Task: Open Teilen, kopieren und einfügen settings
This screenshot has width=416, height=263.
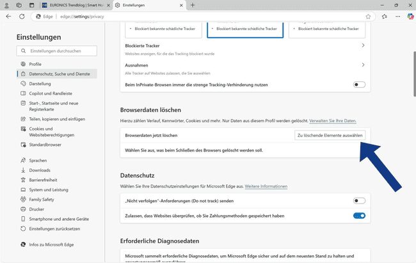Action: pyautogui.click(x=57, y=119)
